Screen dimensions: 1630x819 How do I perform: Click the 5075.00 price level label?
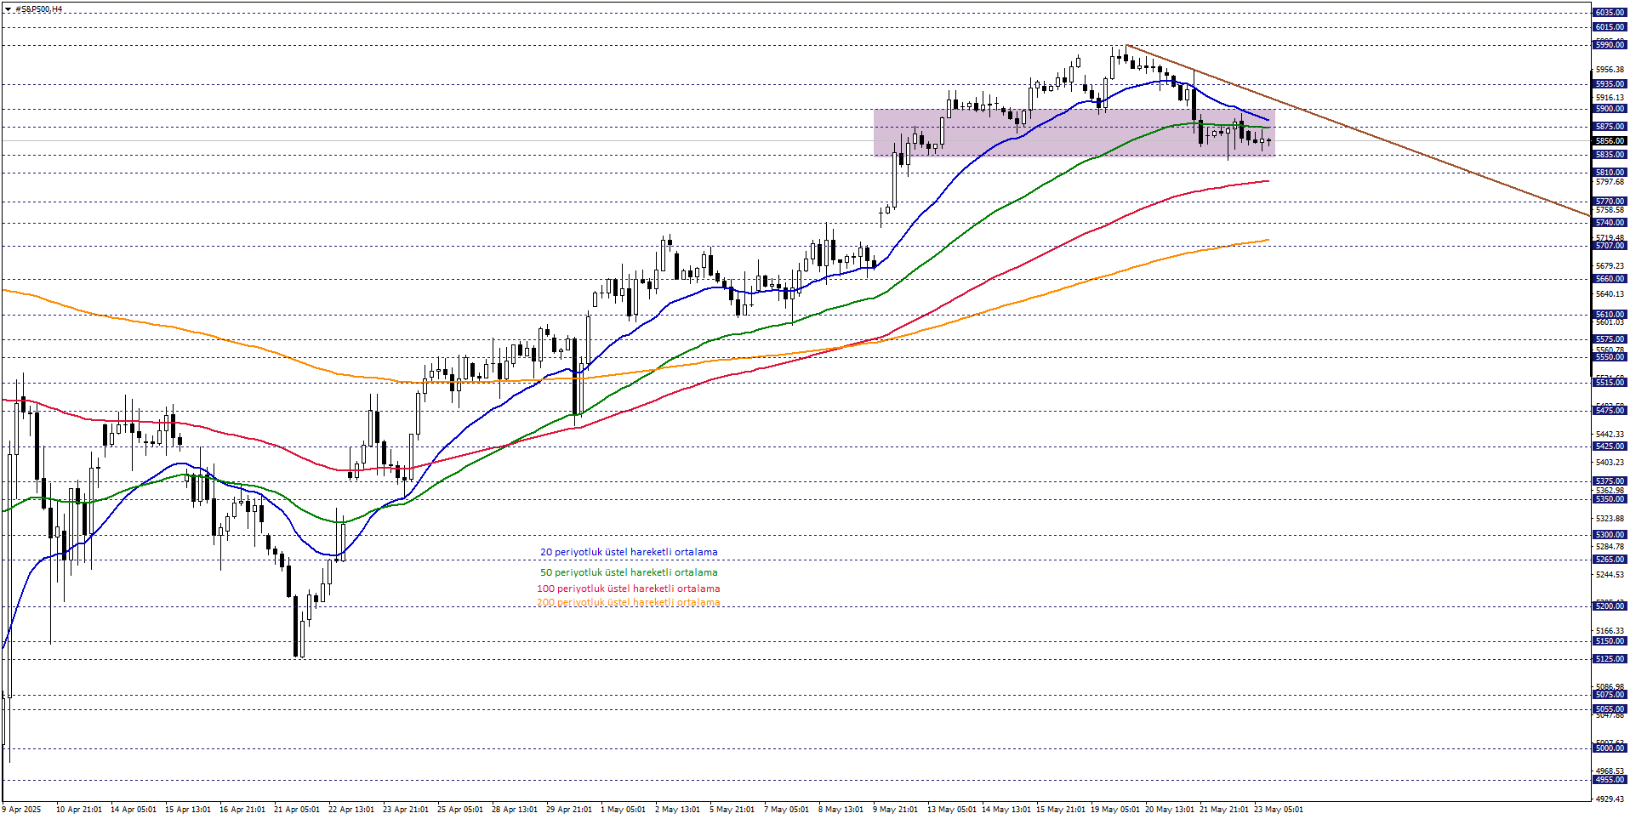[x=1610, y=695]
